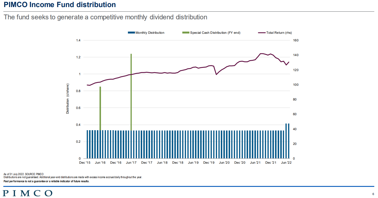Viewport: 378px width, 198px height.
Task: Click the slide title "PIMCO Income Fund distribution"
Action: click(x=60, y=5)
